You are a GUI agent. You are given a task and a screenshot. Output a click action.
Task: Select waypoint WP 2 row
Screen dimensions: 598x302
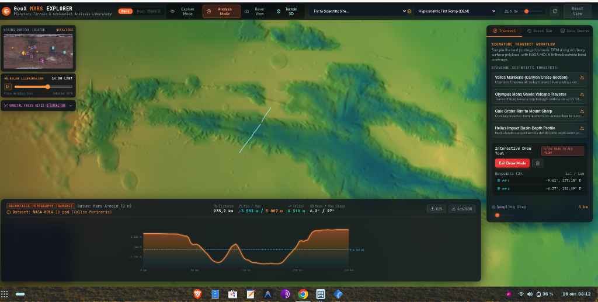(x=539, y=188)
